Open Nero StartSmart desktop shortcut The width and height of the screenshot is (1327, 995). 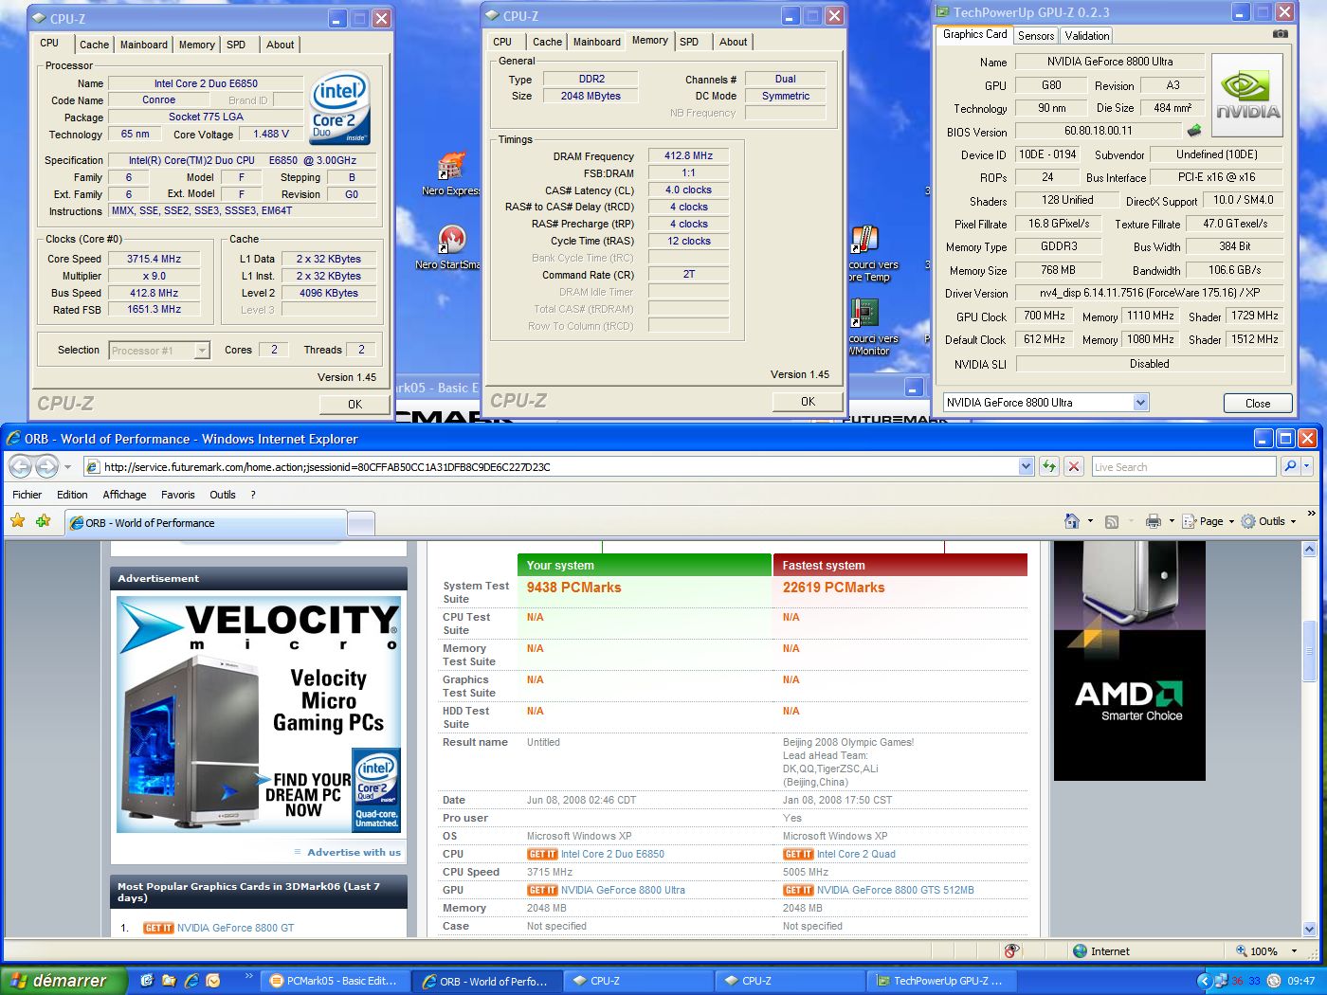point(449,246)
